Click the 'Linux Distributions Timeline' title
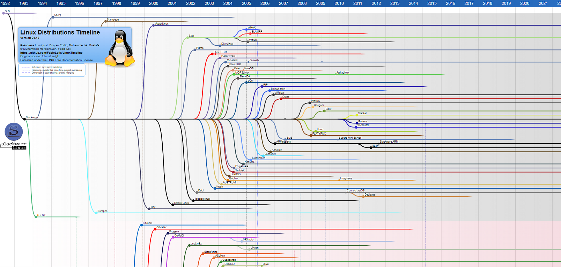561x267 pixels. point(60,32)
